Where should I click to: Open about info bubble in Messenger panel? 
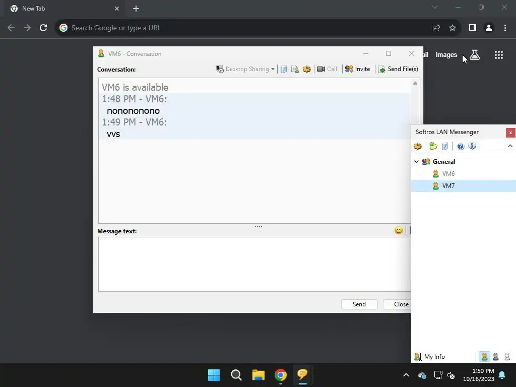tap(472, 146)
